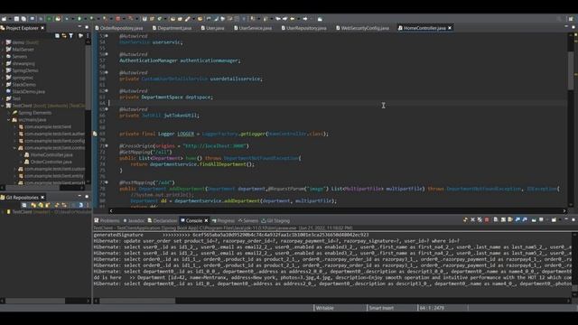Toggle code folding at line 71

pos(107,145)
